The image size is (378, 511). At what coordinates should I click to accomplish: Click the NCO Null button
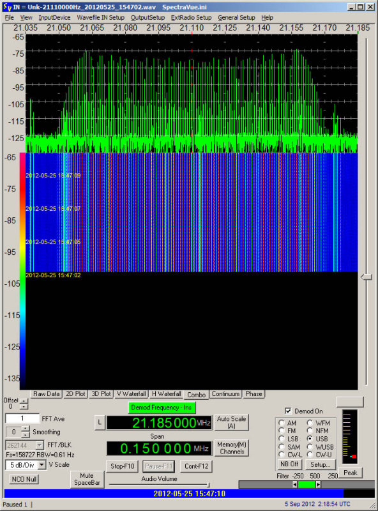24,479
